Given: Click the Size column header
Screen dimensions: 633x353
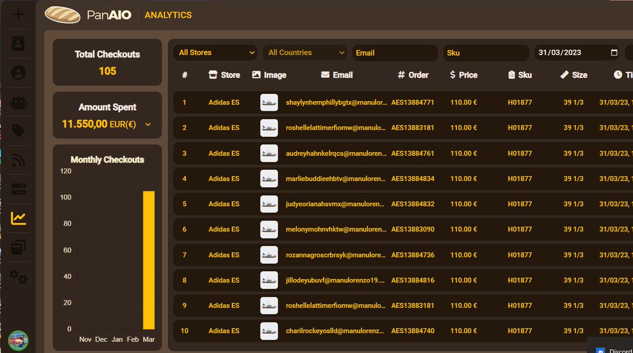Looking at the screenshot, I should pos(573,75).
